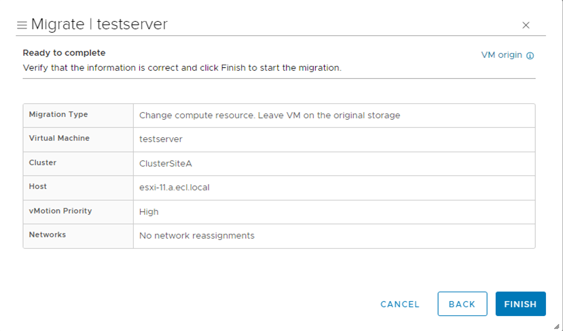Close the Migrate dialog with X

pyautogui.click(x=526, y=25)
